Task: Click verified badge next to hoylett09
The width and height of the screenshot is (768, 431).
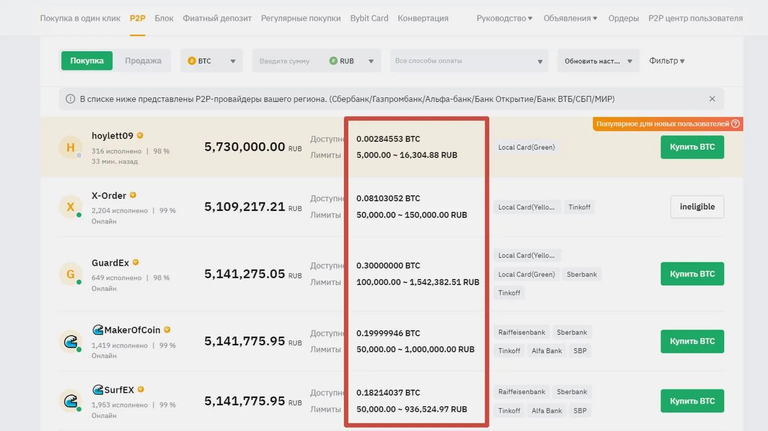Action: click(140, 135)
